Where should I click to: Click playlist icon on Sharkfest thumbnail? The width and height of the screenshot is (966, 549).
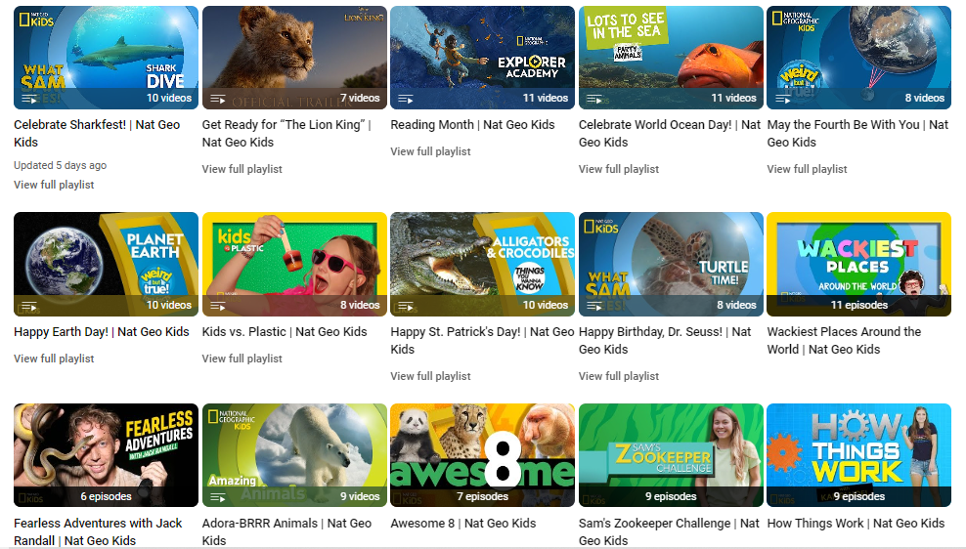[x=29, y=98]
